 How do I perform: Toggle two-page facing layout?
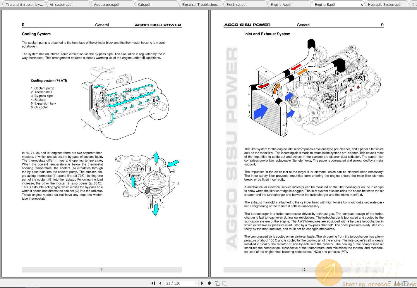click(405, 283)
